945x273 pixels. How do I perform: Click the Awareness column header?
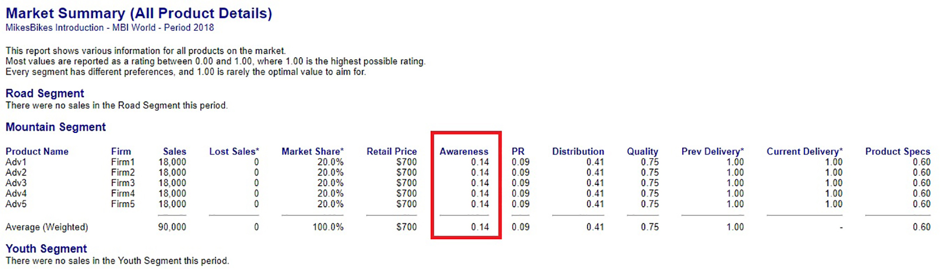(x=464, y=151)
